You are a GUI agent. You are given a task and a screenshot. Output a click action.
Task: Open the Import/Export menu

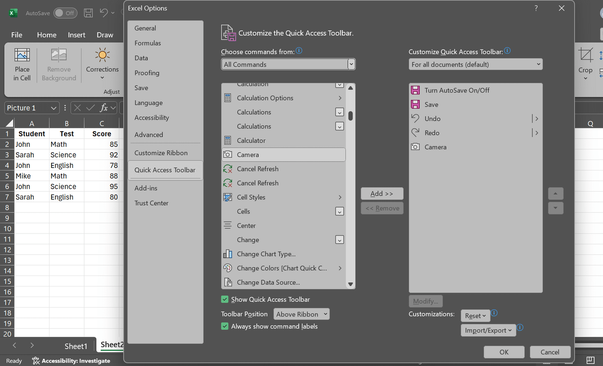point(488,330)
